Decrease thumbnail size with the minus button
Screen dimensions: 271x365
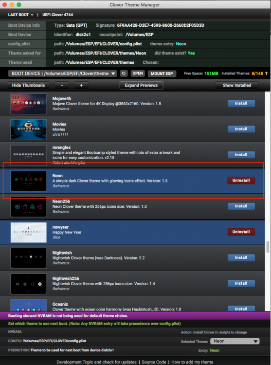pos(62,86)
